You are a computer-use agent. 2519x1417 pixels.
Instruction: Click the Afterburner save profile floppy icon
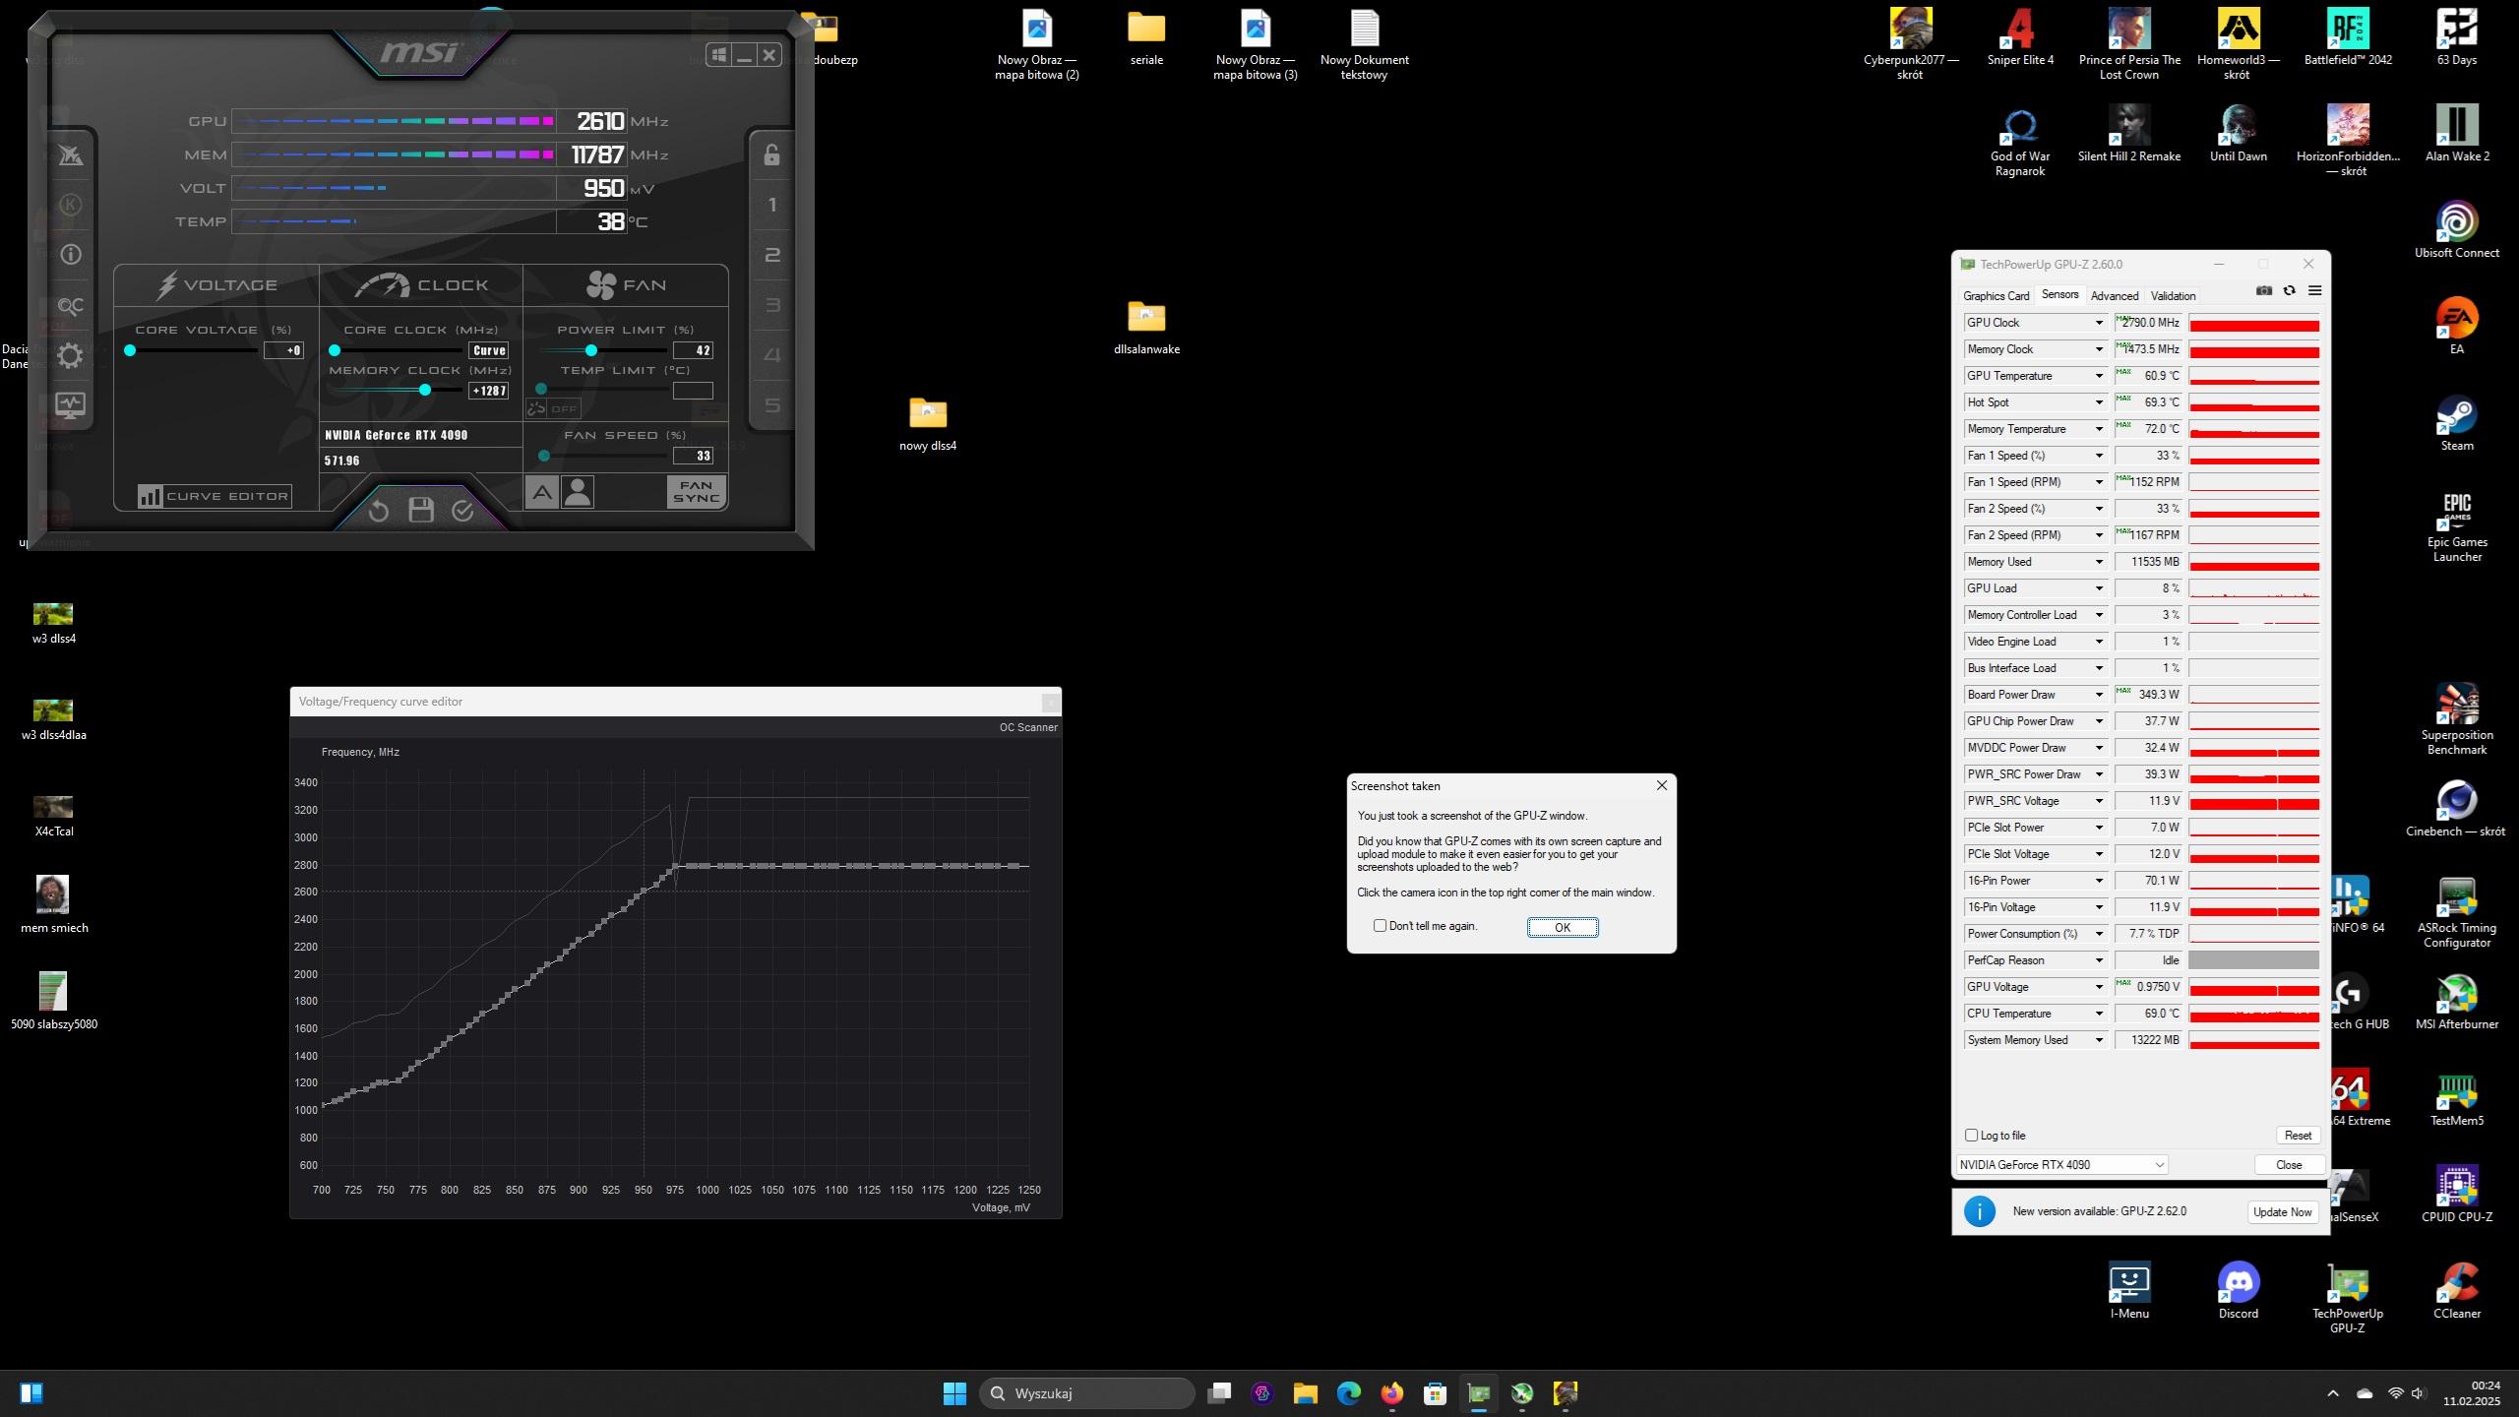pyautogui.click(x=421, y=510)
